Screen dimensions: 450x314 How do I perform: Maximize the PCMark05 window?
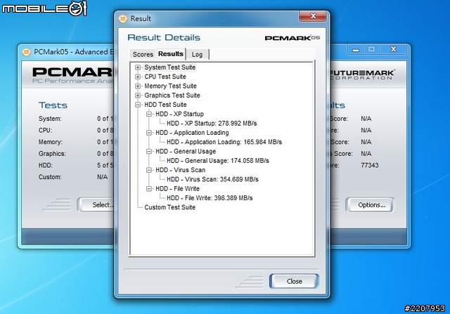point(372,49)
